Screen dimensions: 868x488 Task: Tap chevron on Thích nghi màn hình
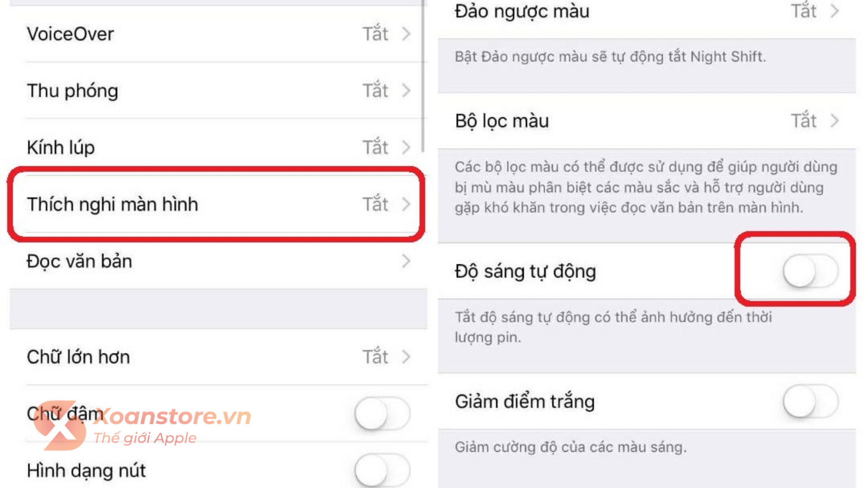click(406, 204)
